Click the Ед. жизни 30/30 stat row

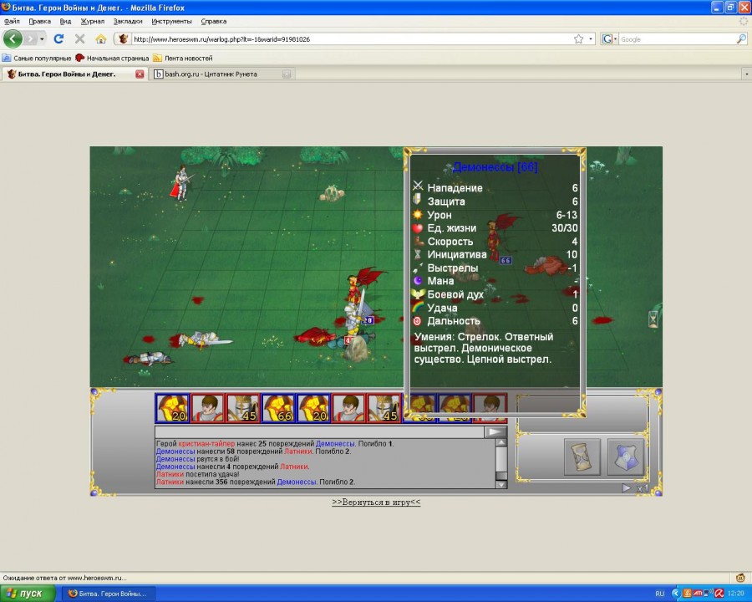tap(495, 228)
